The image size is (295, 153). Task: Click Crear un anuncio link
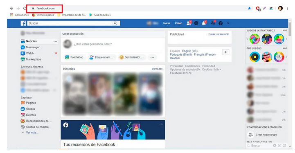pyautogui.click(x=219, y=34)
